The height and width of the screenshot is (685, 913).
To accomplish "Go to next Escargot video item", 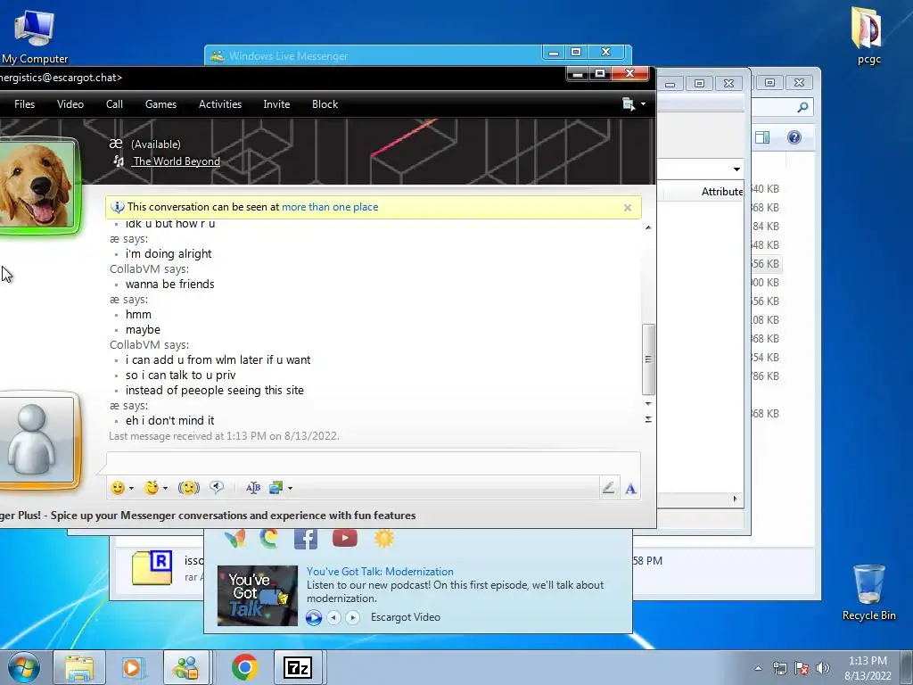I will [x=352, y=617].
